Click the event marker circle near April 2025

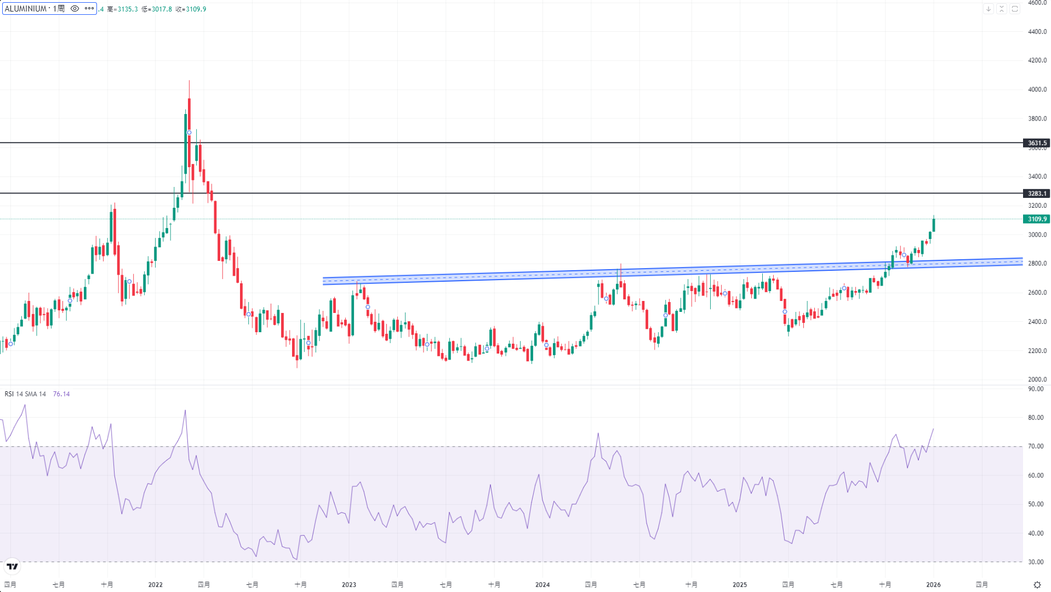(x=785, y=312)
